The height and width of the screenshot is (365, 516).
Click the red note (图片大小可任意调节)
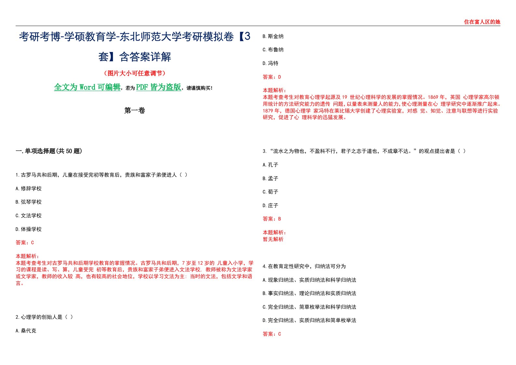(x=135, y=73)
